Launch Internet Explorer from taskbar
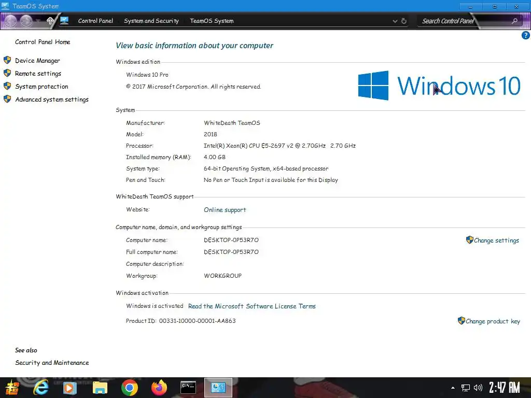531x398 pixels. pyautogui.click(x=41, y=388)
